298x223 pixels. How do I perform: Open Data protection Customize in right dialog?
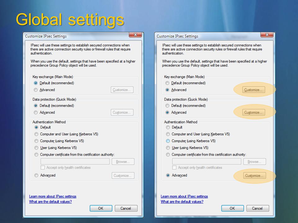[x=254, y=112]
